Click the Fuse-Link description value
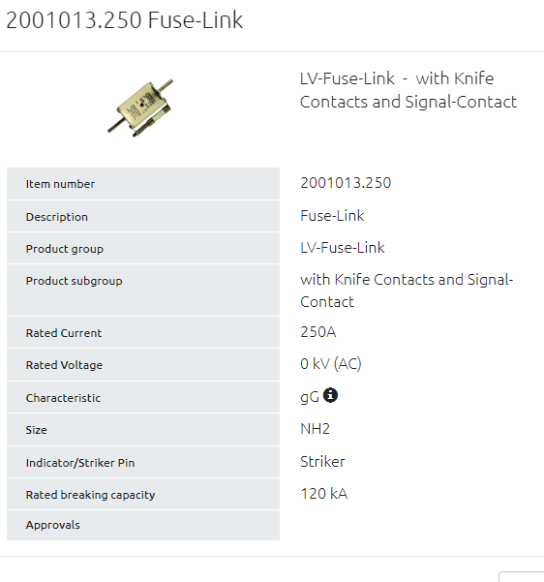 332,216
